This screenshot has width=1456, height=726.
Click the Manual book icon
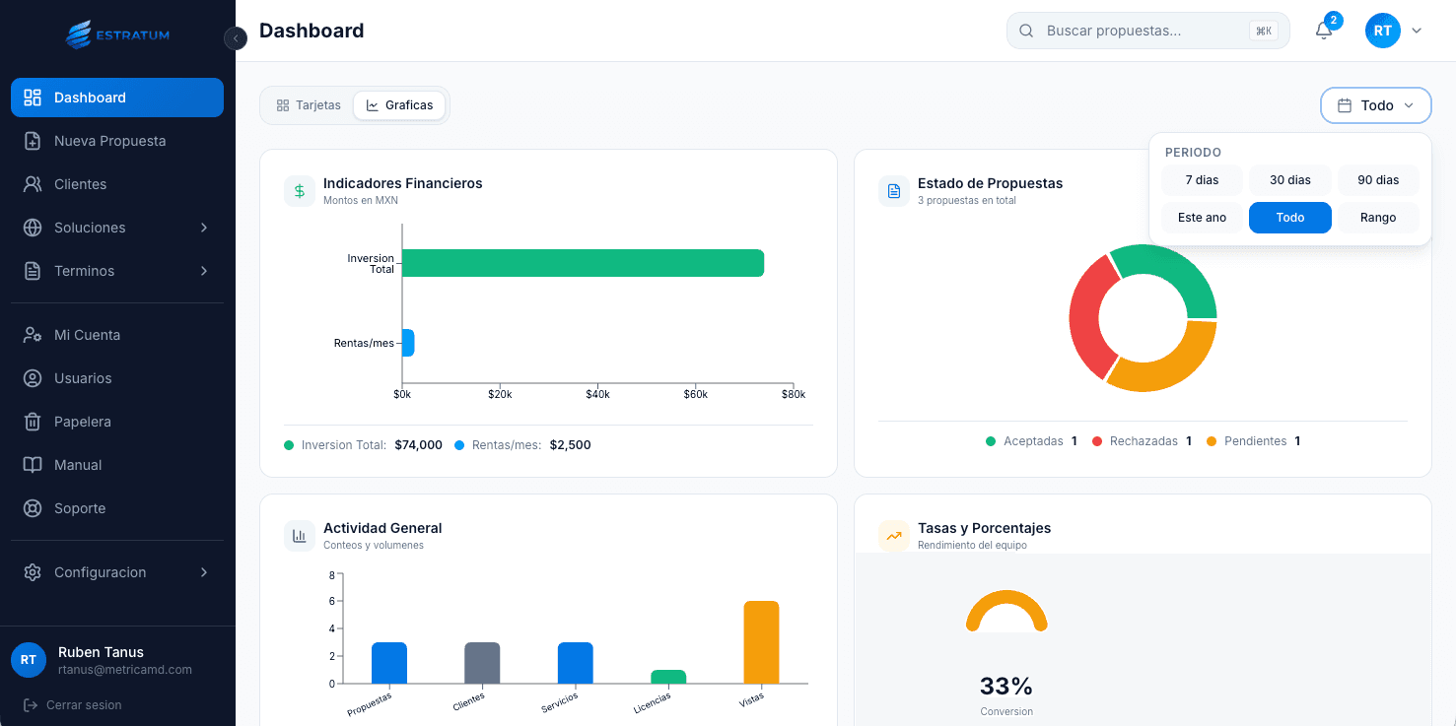[33, 465]
